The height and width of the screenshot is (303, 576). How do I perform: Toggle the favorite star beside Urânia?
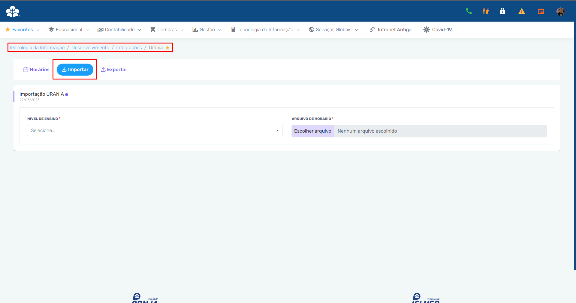pyautogui.click(x=167, y=48)
